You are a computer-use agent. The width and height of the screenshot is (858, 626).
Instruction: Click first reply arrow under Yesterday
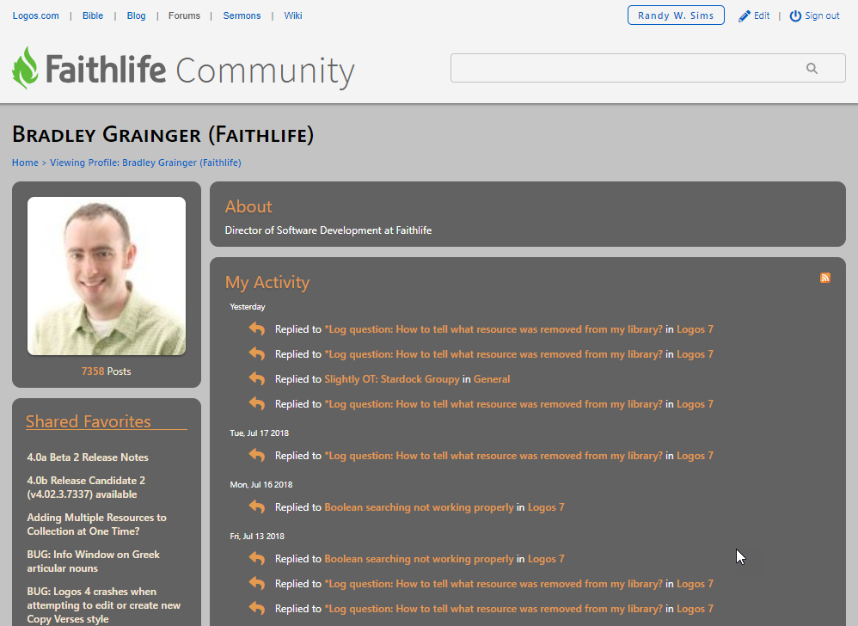257,328
